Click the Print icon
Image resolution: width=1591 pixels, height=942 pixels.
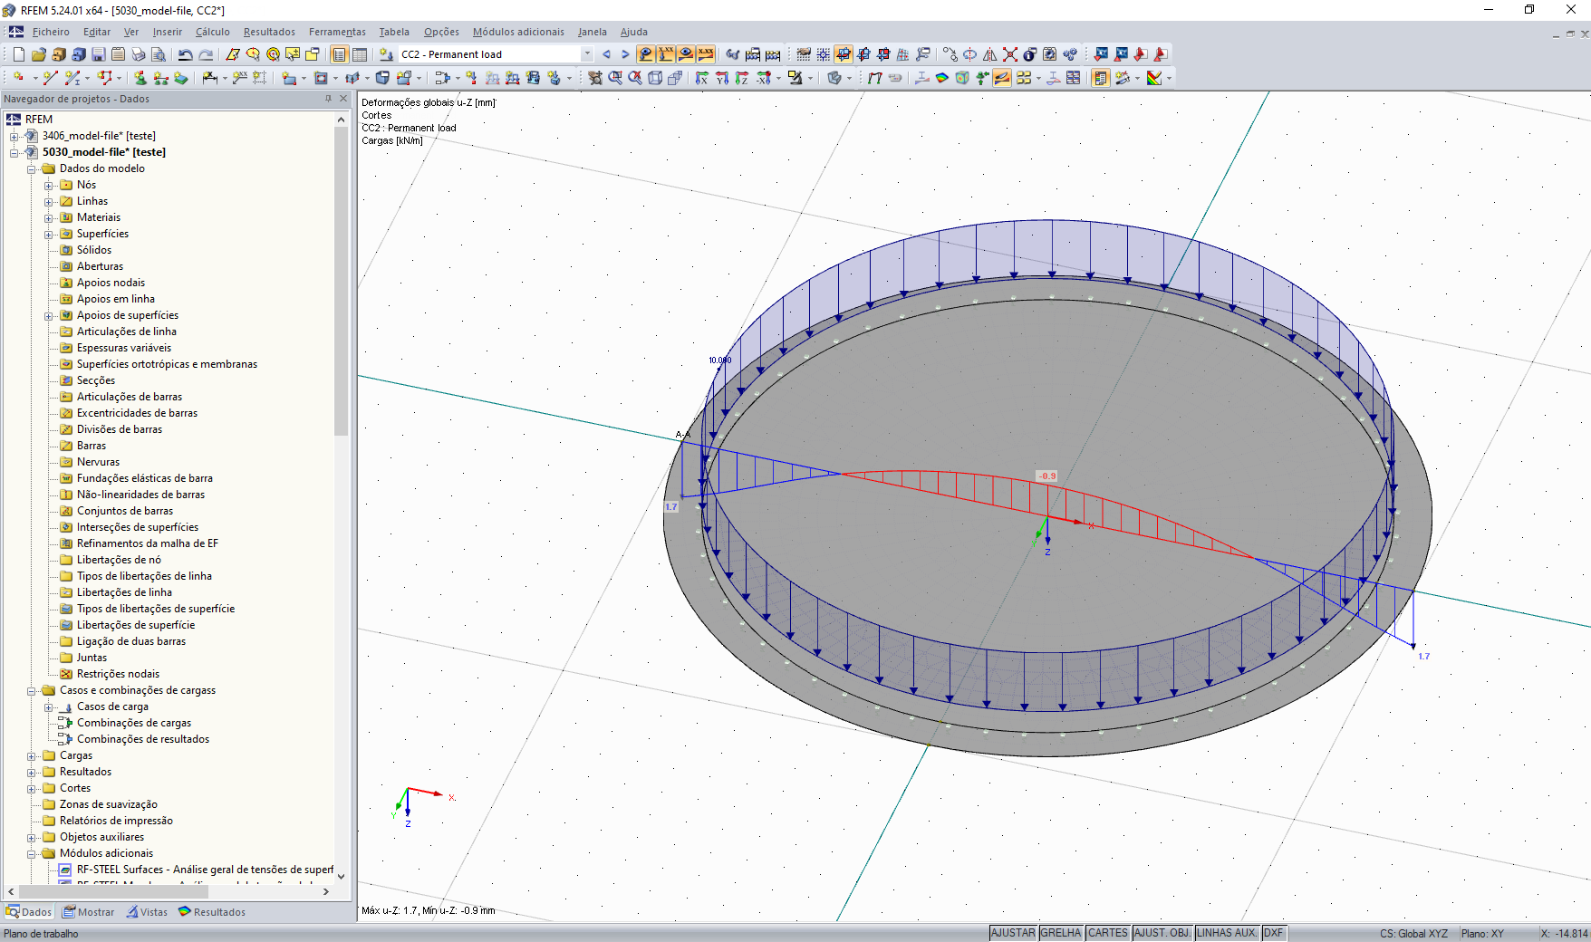pyautogui.click(x=137, y=54)
